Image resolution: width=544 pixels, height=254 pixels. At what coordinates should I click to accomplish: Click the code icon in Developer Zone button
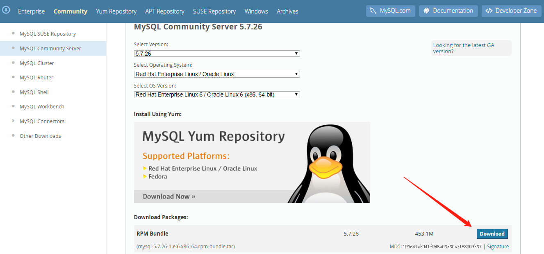tap(489, 11)
